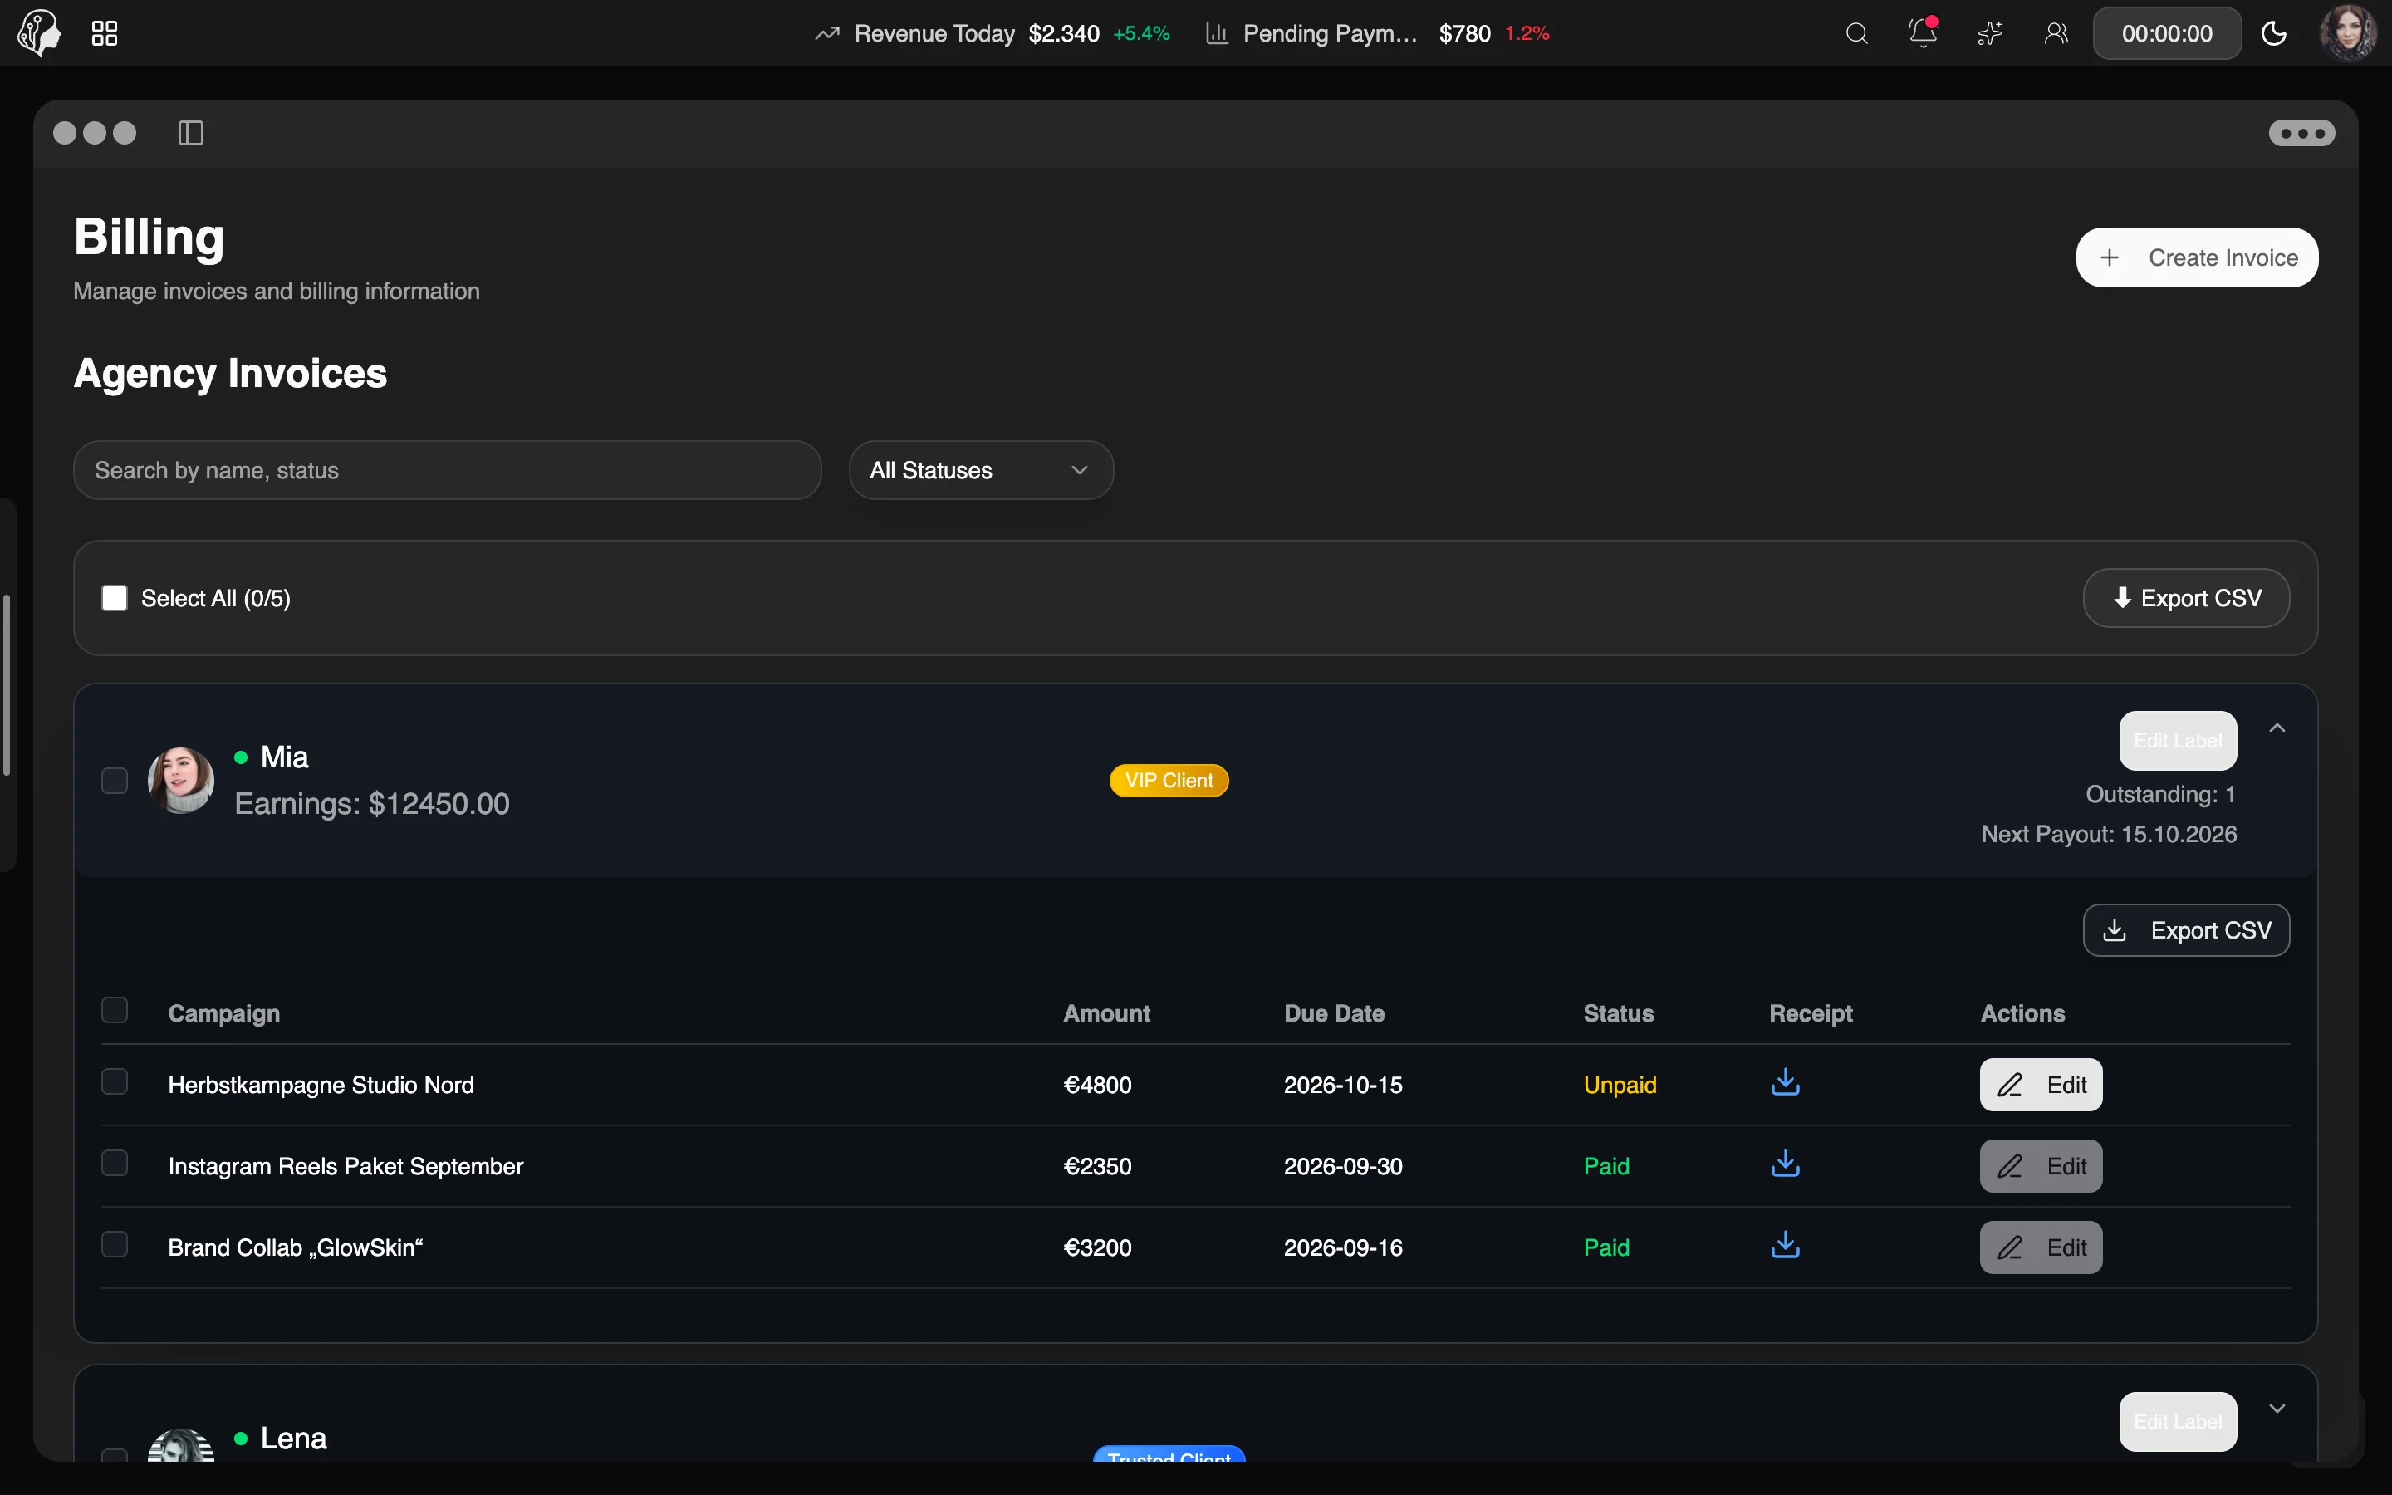Toggle the sidebar panel icon

(191, 133)
